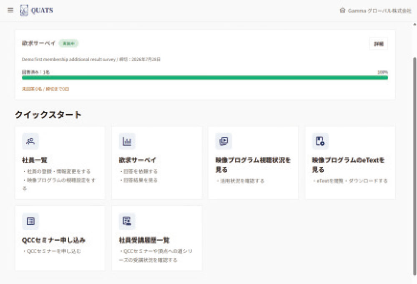Screen dimensions: 417x284
Task: Open the hamburger navigation menu
Action: (10, 10)
